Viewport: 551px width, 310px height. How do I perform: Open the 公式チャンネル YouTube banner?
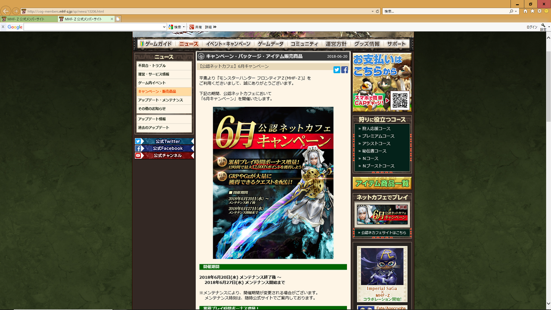(164, 156)
